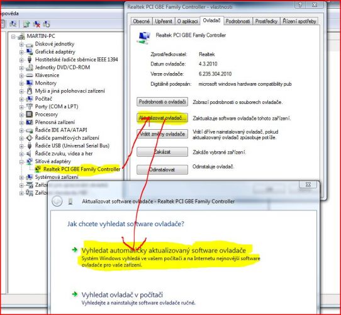The image size is (341, 315).
Task: Click the green arrow for automatic driver search
Action: 75,250
